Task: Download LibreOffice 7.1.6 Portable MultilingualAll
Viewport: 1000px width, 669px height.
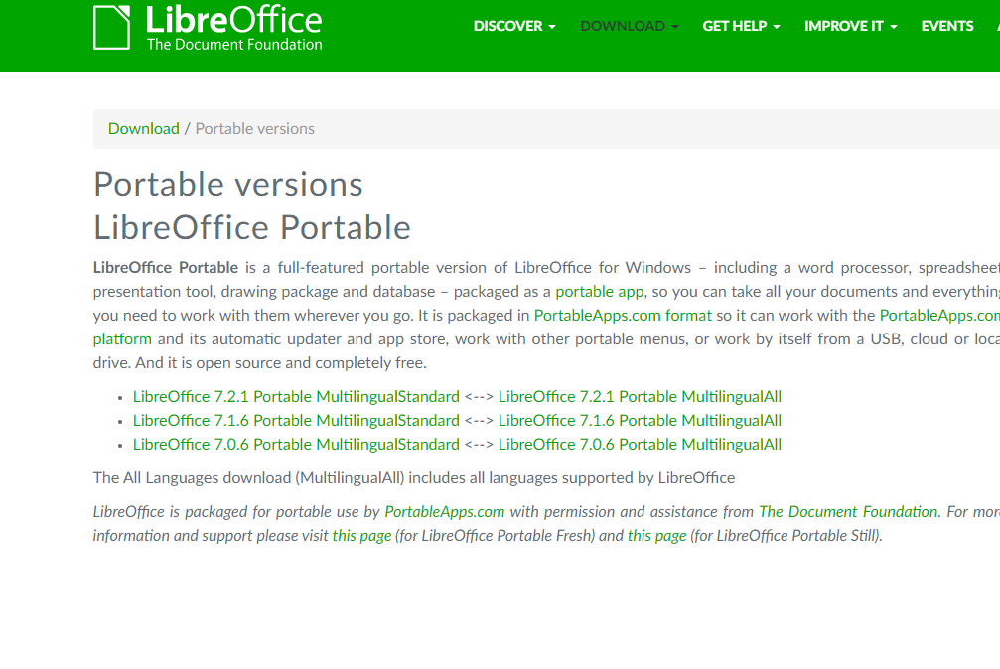Action: [640, 420]
